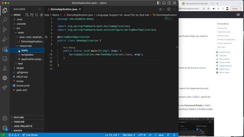Run the Java file with play button

(x=161, y=9)
